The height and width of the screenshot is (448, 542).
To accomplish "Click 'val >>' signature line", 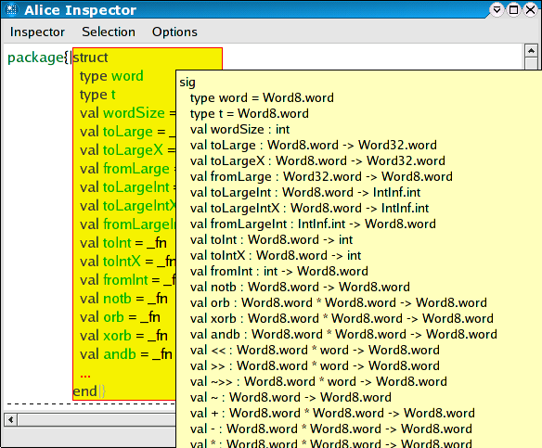I will (x=315, y=366).
